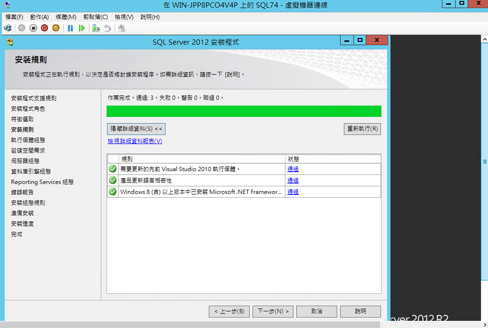This screenshot has width=488, height=328.
Task: Click the 特徵選取 step in sidebar
Action: coord(22,119)
